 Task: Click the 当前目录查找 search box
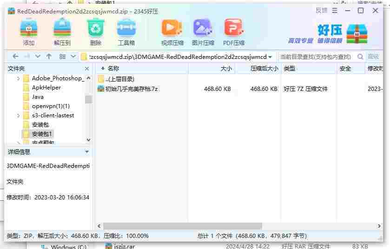(316, 57)
